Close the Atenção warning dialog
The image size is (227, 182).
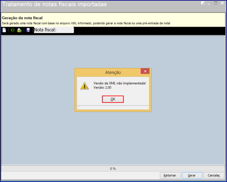145,71
